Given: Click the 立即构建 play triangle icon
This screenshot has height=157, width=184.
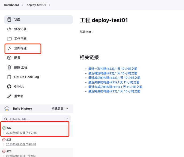Looking at the screenshot, I should pos(9,48).
